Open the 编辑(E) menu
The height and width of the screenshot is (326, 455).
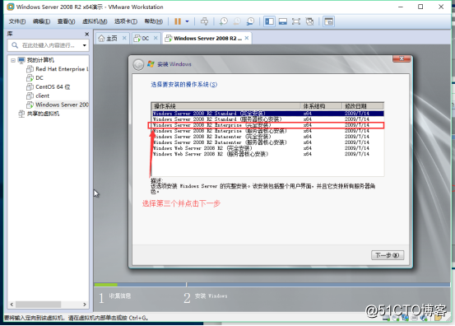coord(41,21)
